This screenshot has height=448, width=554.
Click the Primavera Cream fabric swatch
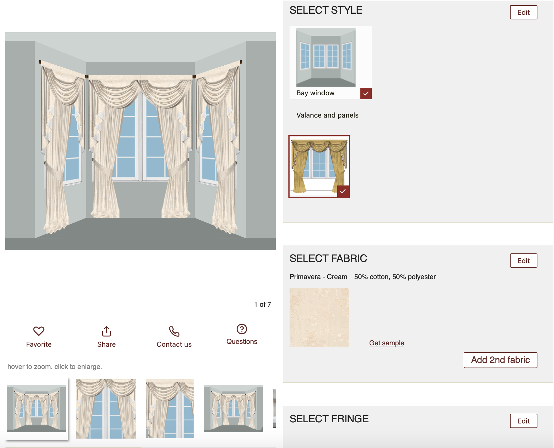319,317
